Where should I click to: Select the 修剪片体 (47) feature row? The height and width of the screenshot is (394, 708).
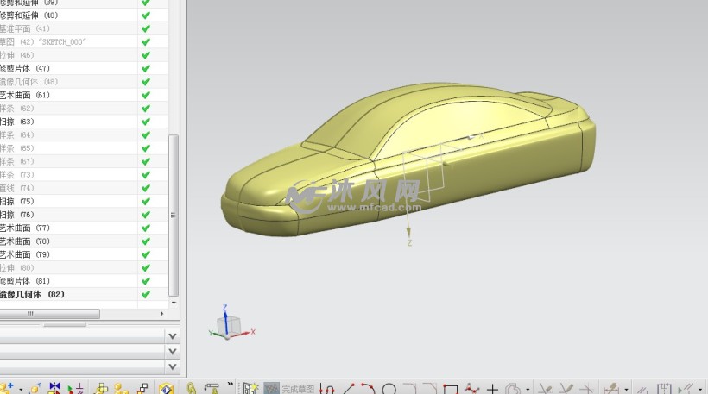click(84, 68)
